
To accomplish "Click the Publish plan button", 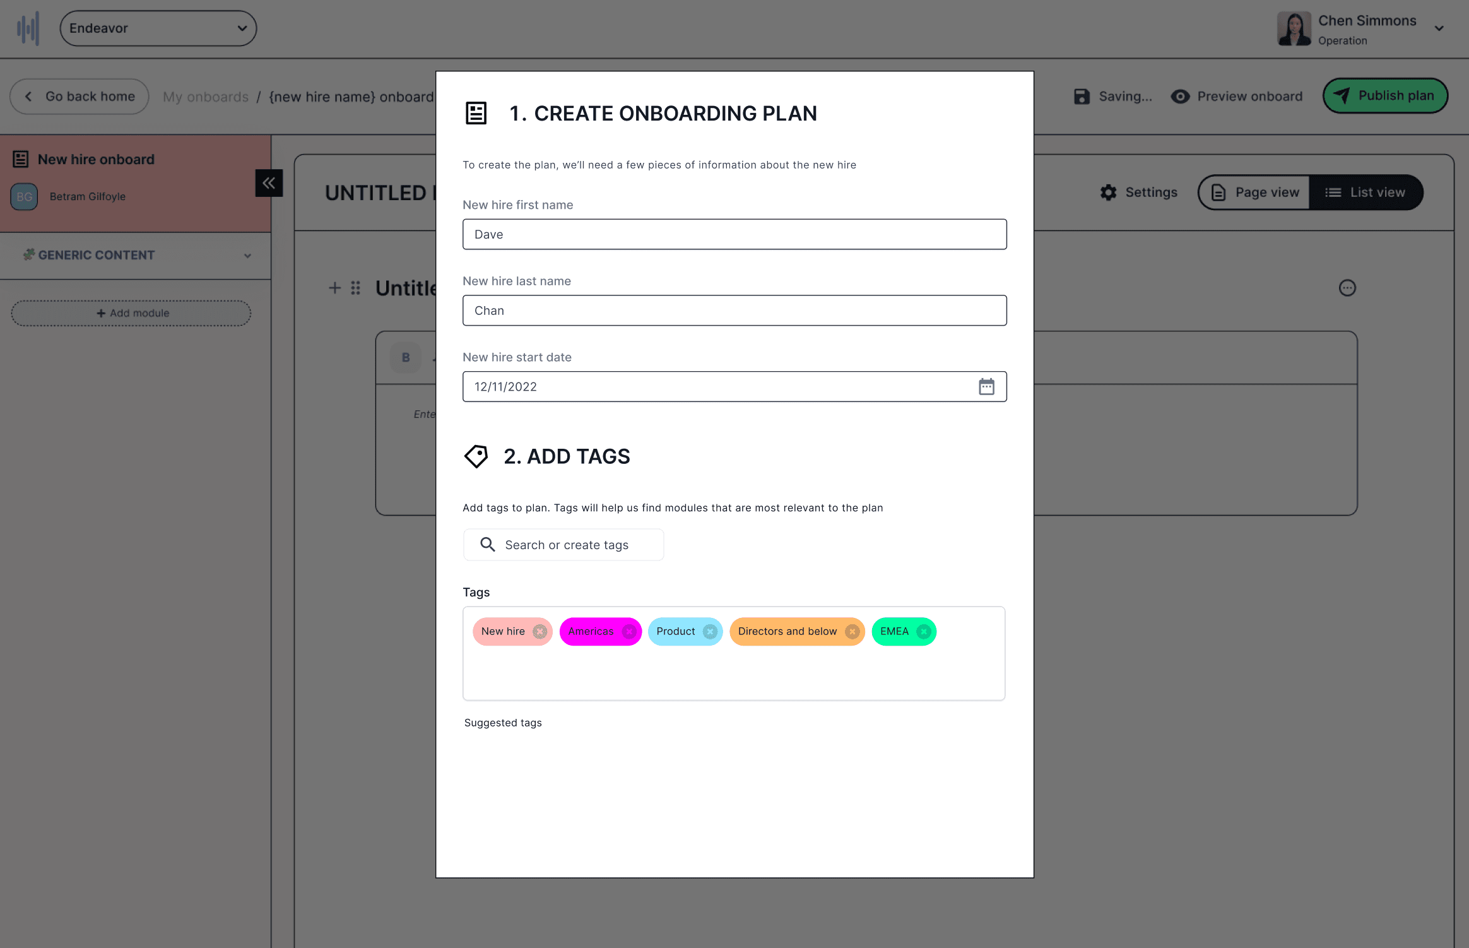I will pos(1385,96).
